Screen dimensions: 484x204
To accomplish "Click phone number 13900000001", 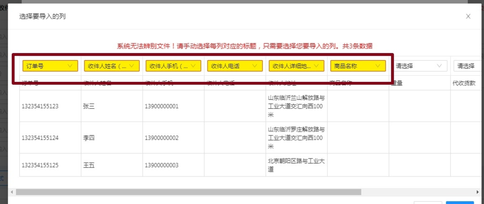I will tap(161, 106).
